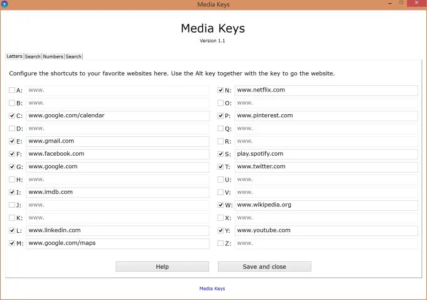This screenshot has width=427, height=300.
Task: Click the U website input field
Action: 327,179
